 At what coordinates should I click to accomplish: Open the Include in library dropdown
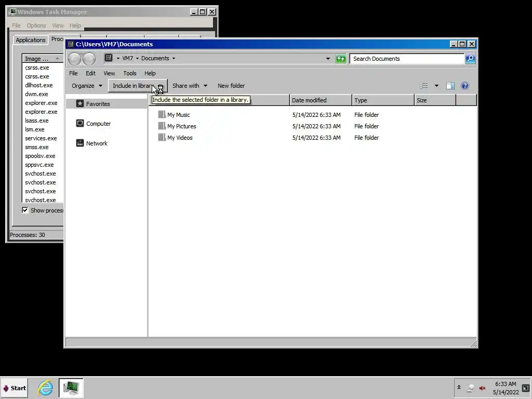[137, 86]
